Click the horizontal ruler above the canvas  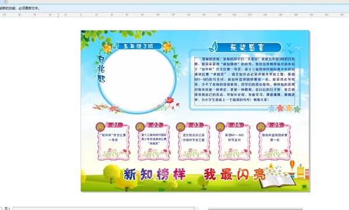[175, 15]
